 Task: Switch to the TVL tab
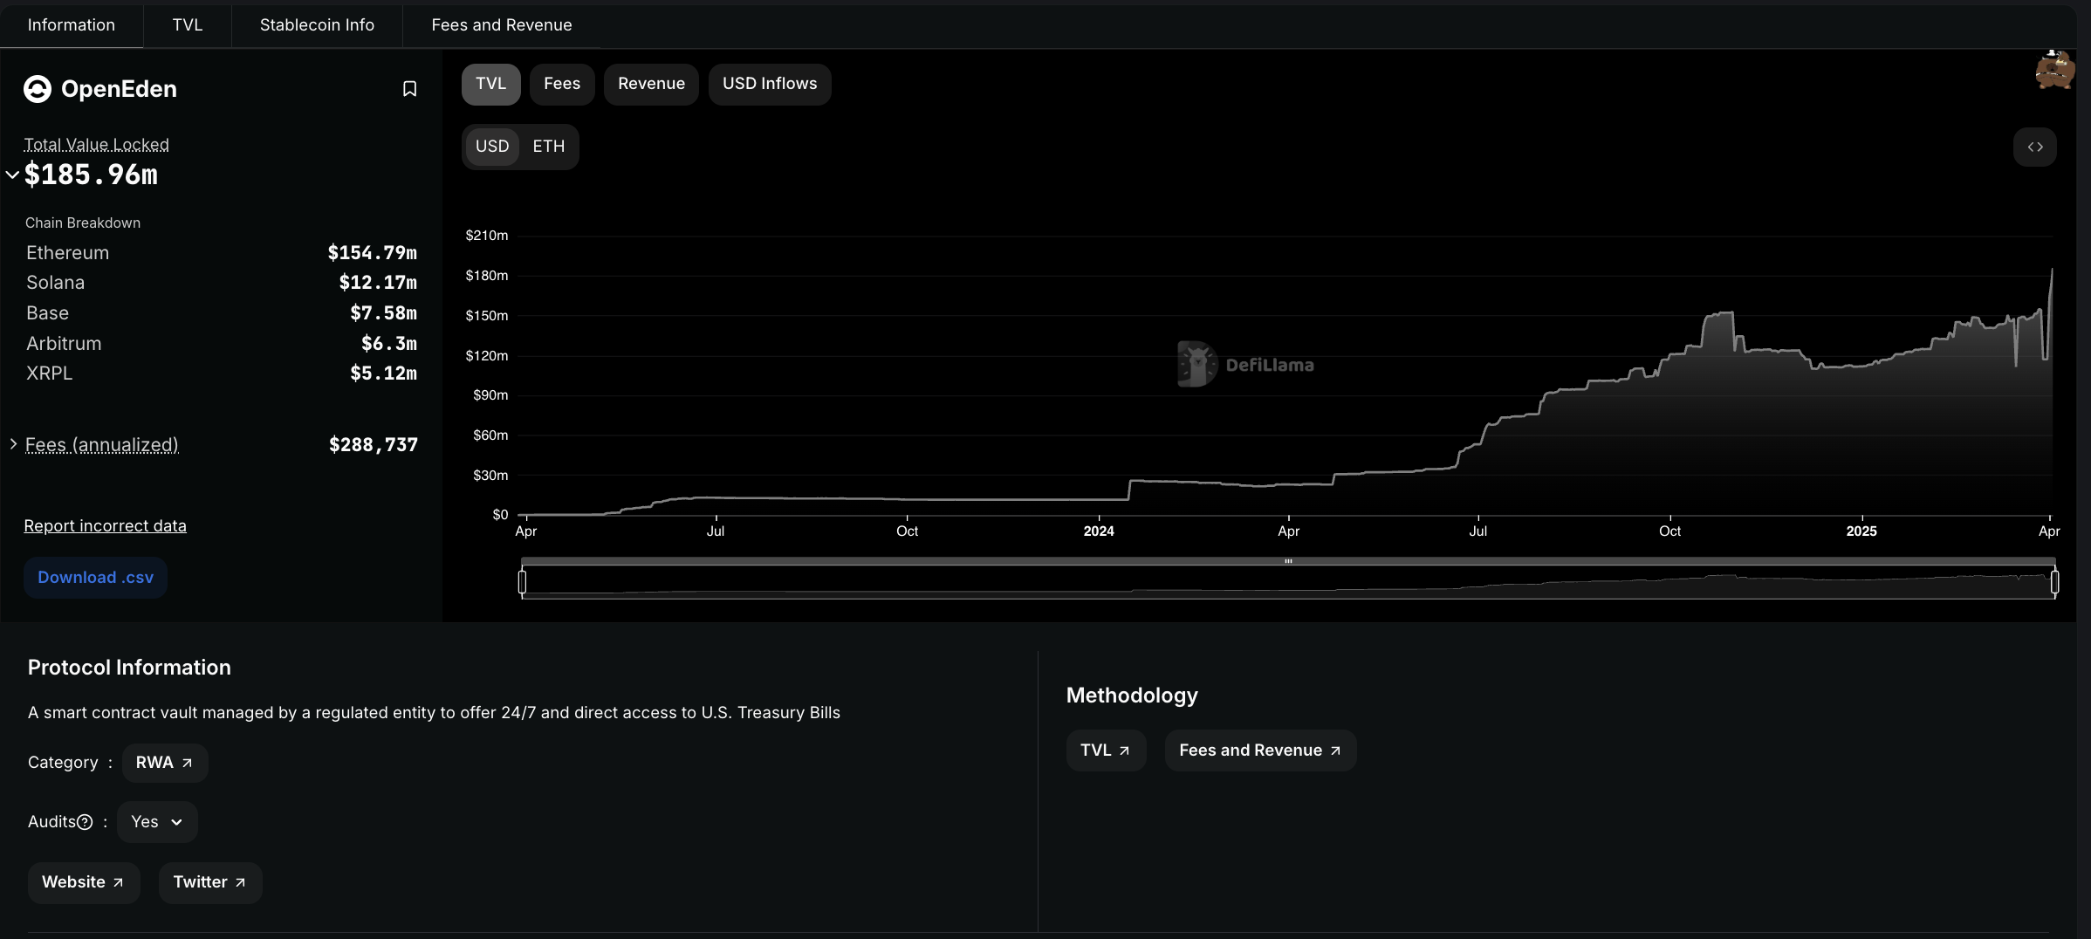click(x=188, y=25)
